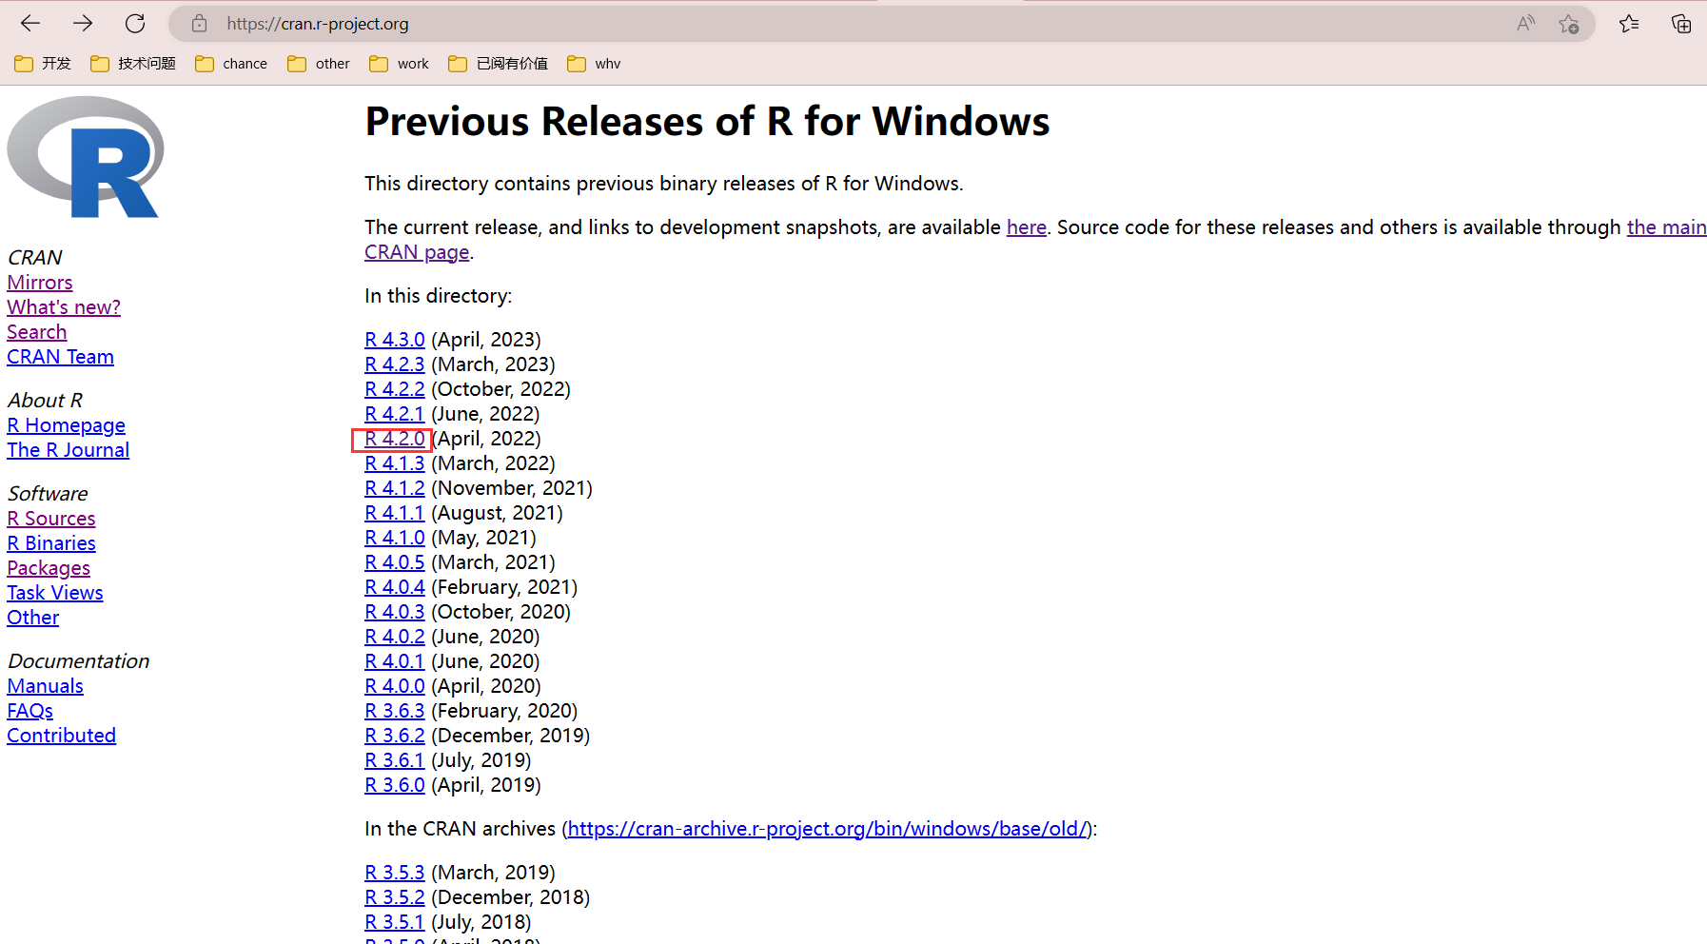
Task: Open the R 3.6.0 release link
Action: click(395, 785)
